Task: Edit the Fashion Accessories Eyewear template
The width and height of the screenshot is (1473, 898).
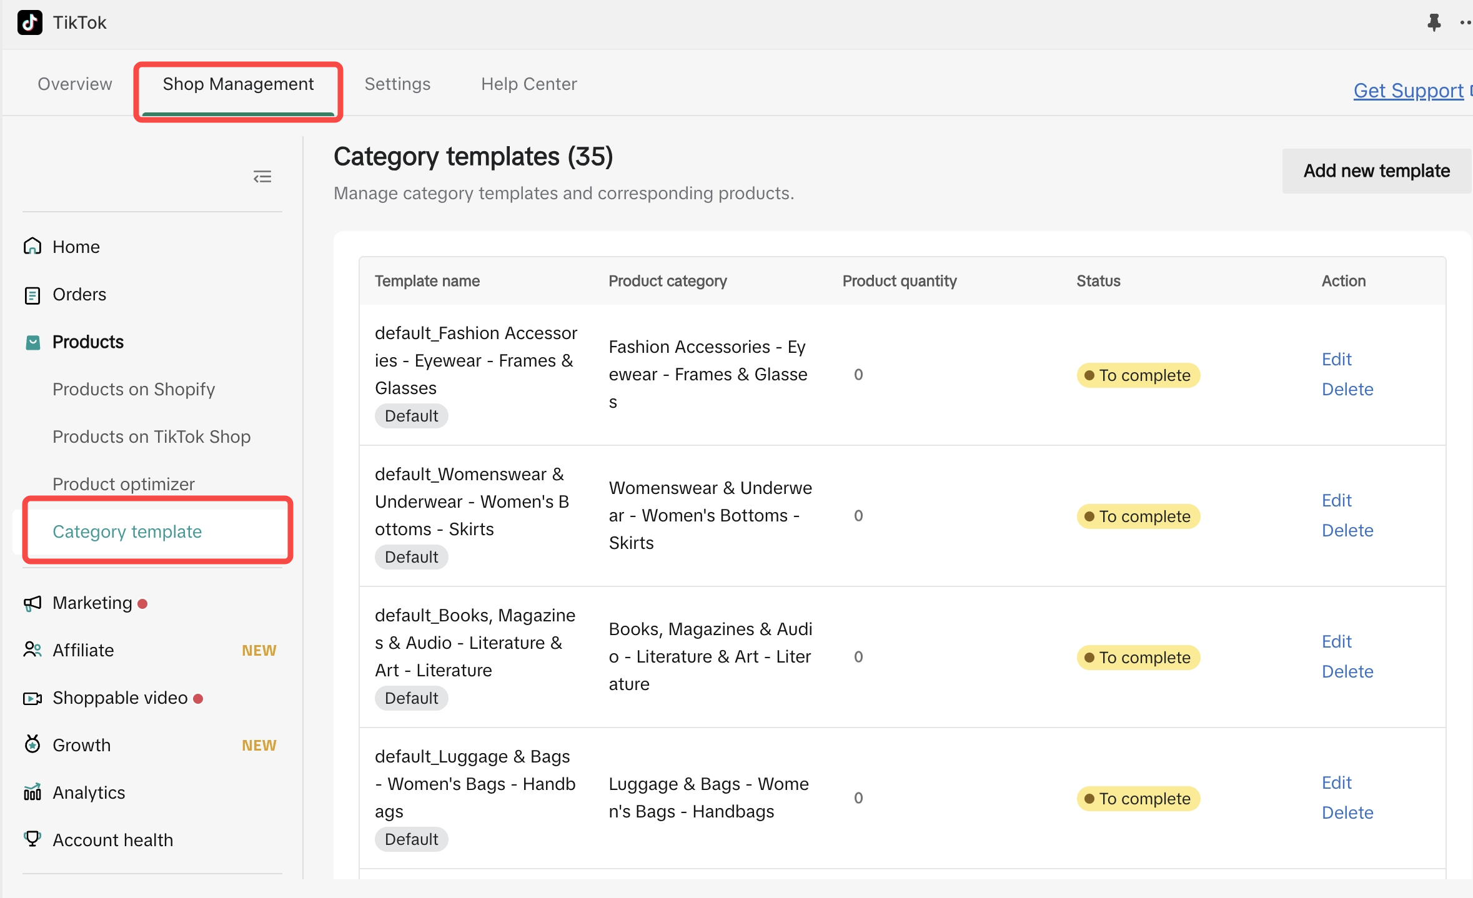Action: pyautogui.click(x=1336, y=360)
